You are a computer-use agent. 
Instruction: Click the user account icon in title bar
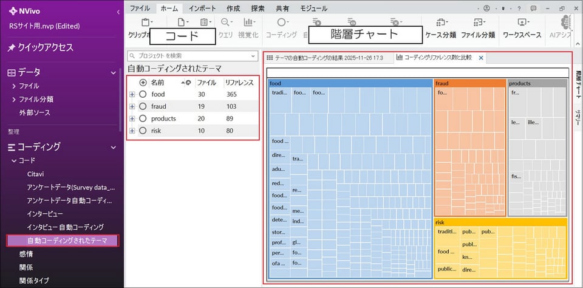pos(486,8)
